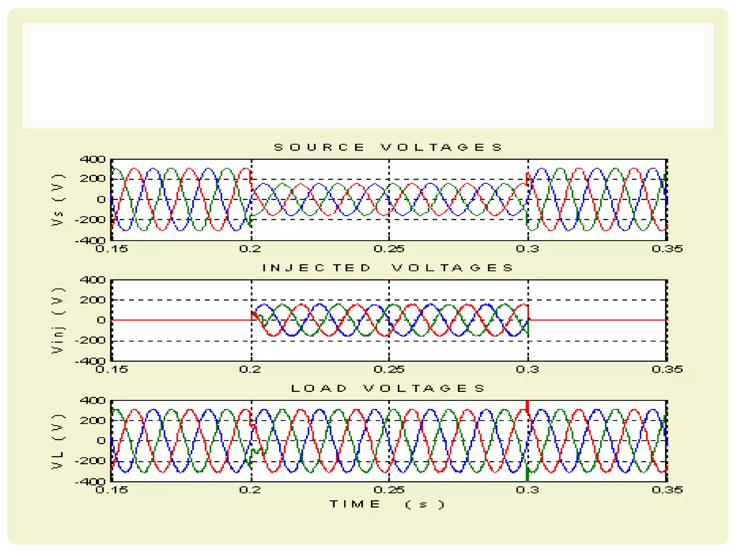Click 0.25 tick label under source voltages plot

point(389,249)
